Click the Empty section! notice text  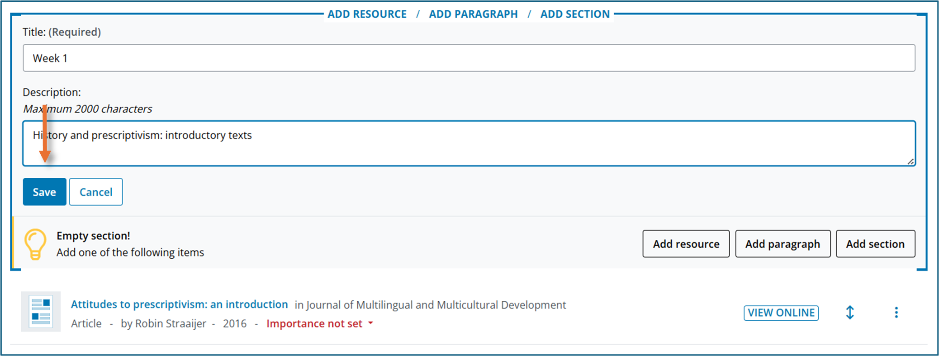(93, 236)
